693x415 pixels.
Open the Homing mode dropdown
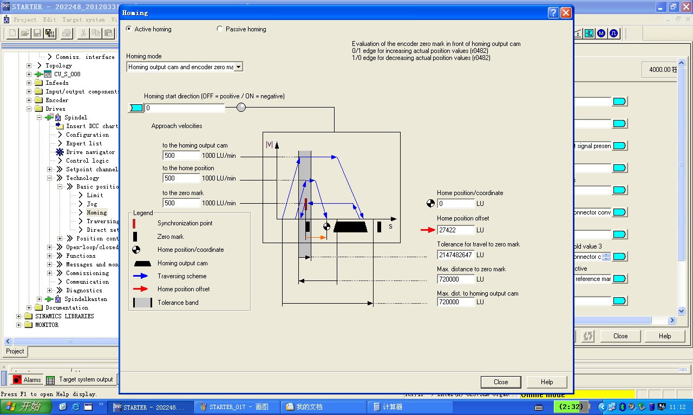point(238,67)
